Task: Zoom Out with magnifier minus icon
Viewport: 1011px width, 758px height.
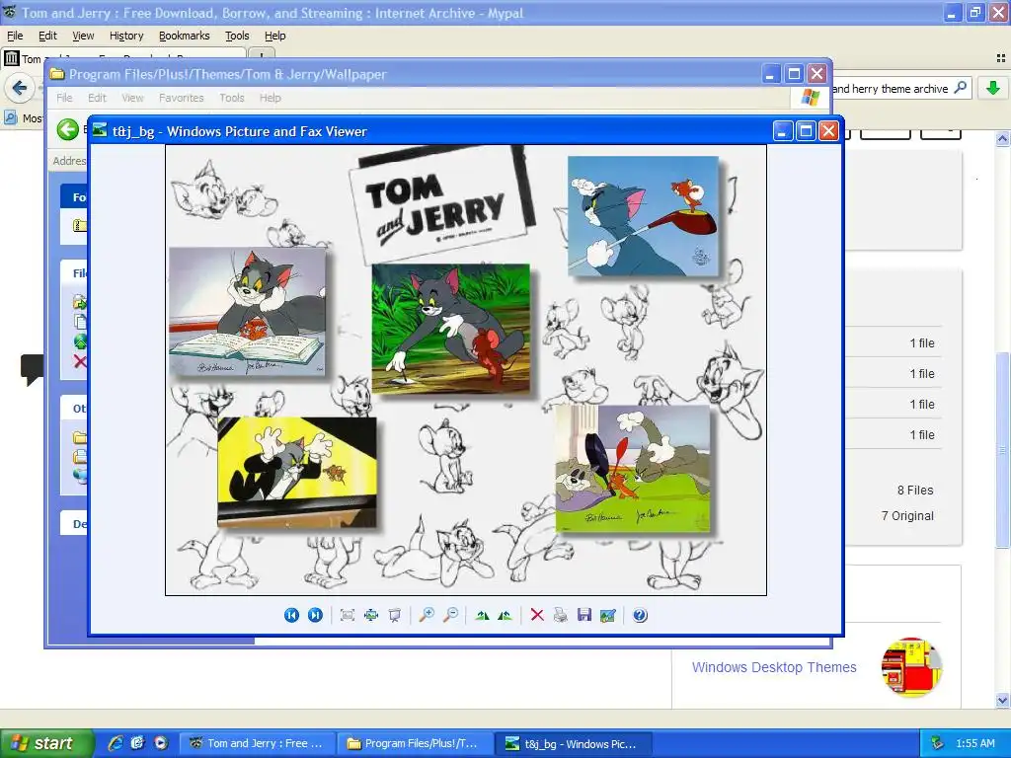Action: 450,615
